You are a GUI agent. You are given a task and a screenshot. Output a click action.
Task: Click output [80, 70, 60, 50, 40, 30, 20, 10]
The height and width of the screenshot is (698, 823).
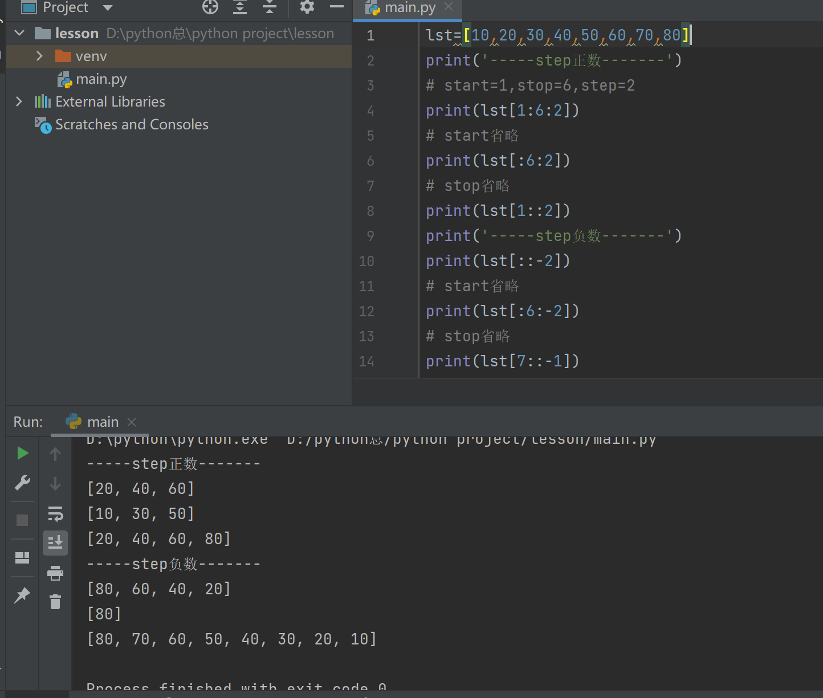[232, 639]
